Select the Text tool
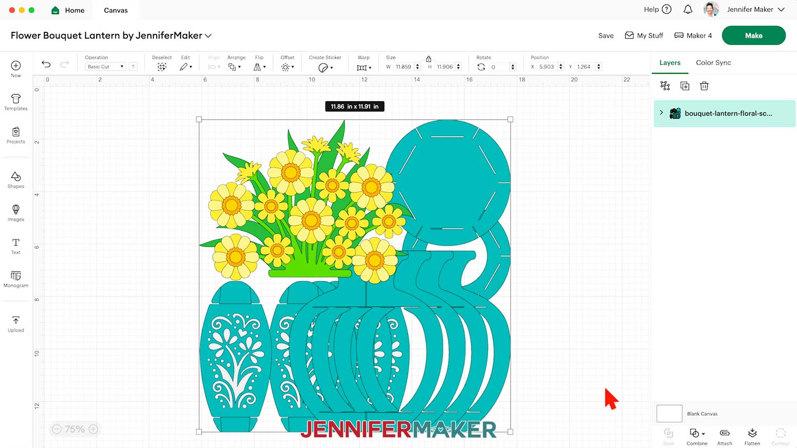 click(16, 246)
